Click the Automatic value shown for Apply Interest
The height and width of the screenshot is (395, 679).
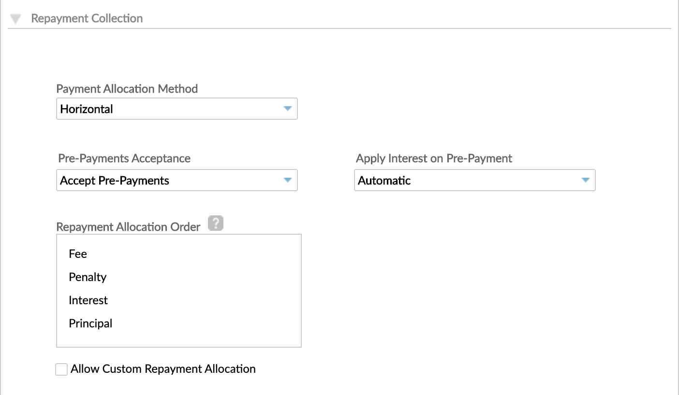point(384,180)
